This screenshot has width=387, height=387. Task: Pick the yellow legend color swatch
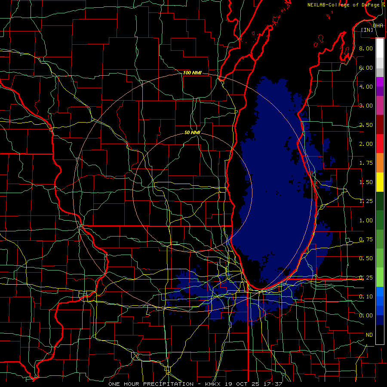point(380,182)
